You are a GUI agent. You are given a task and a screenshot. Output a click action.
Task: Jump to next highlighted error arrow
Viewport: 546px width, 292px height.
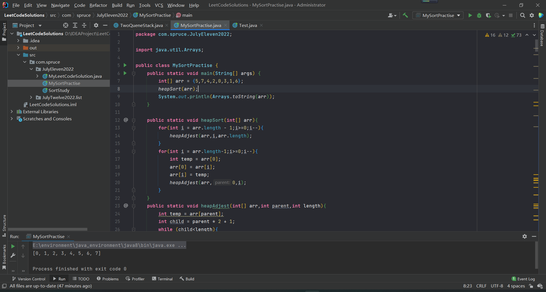(534, 35)
